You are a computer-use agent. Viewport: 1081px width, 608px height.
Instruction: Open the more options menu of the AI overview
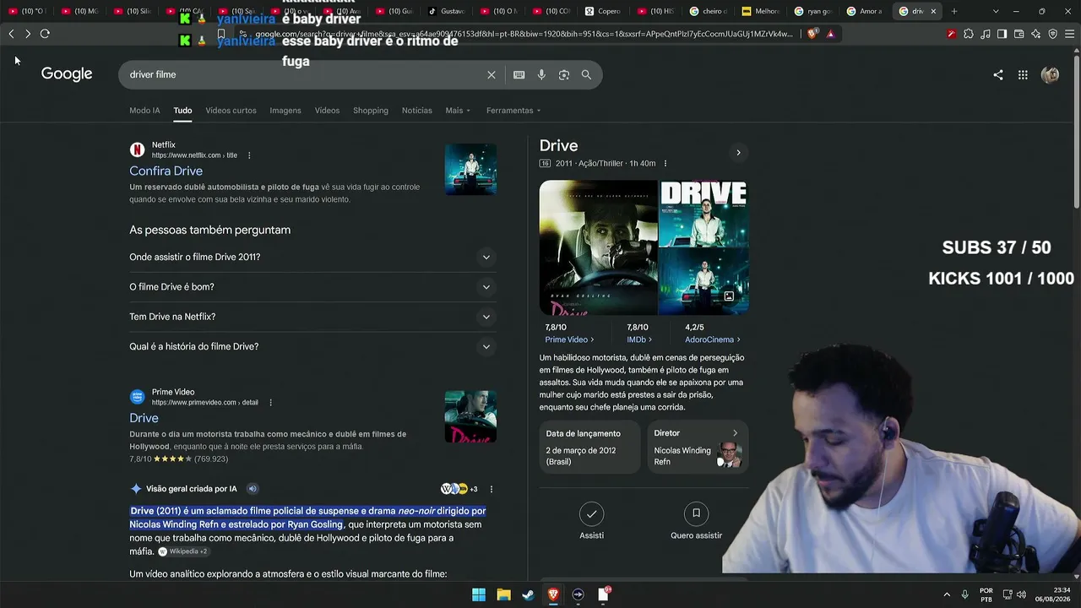click(491, 489)
